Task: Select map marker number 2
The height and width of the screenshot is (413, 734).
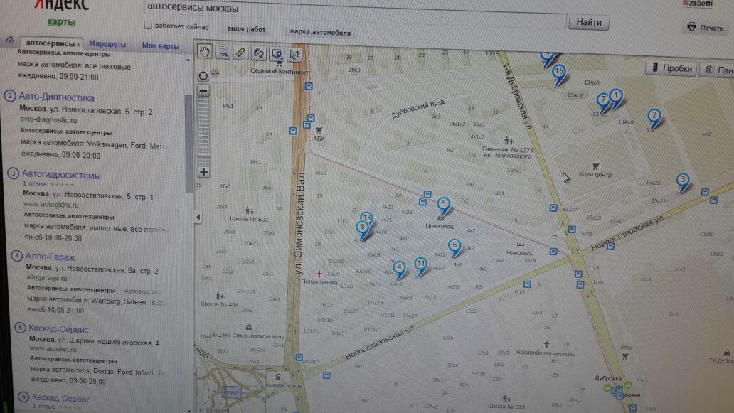Action: 654,118
